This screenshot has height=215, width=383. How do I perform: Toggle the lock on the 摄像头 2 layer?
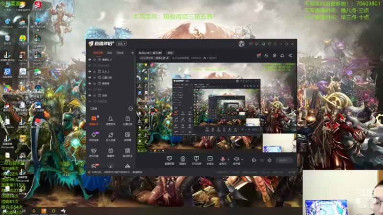click(94, 59)
